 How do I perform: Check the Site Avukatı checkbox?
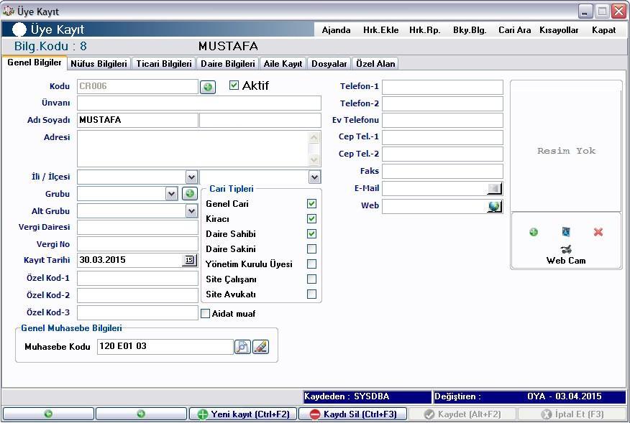[x=311, y=294]
